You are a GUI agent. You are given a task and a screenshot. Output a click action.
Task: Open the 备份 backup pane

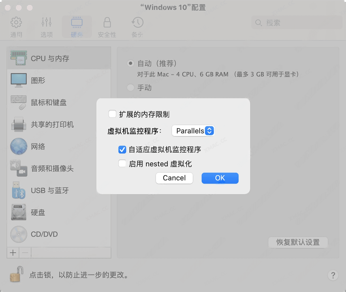137,26
